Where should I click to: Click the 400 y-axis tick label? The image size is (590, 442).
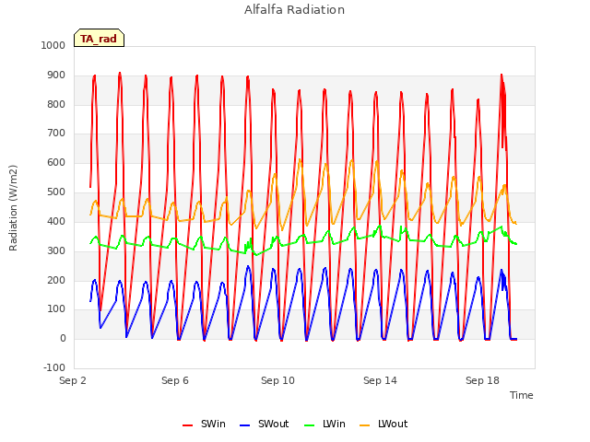[56, 221]
